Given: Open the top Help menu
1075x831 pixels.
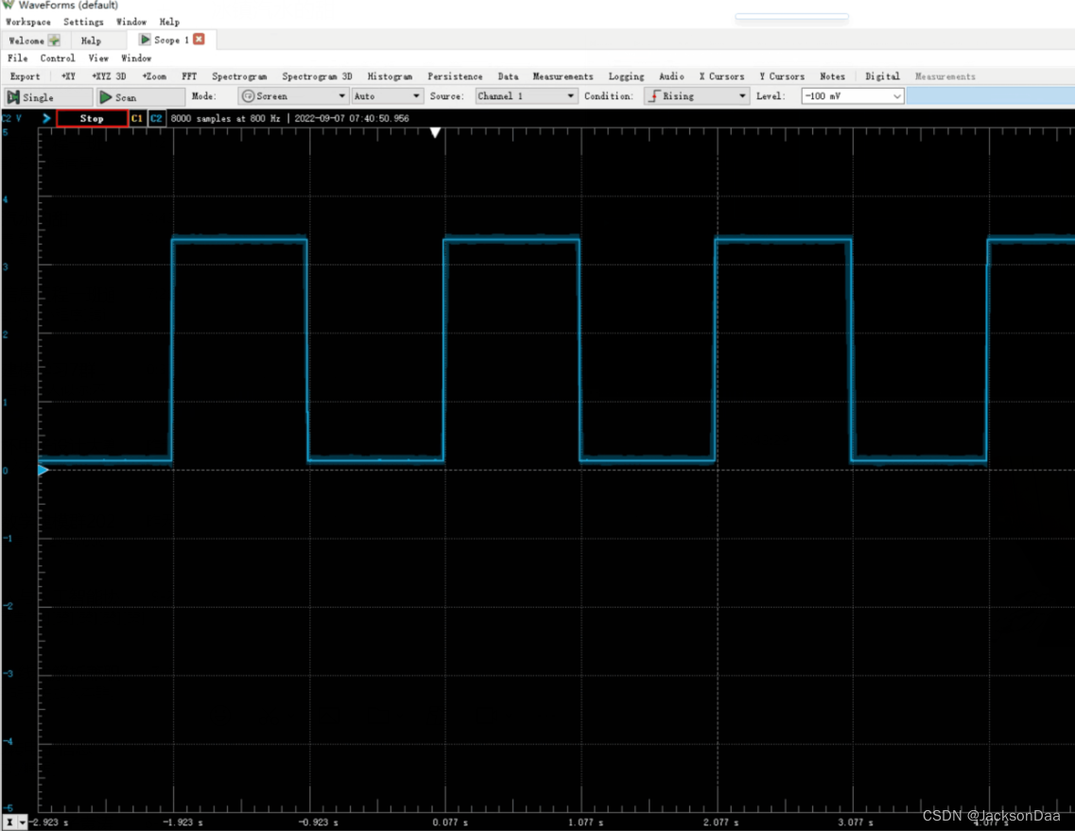Looking at the screenshot, I should 169,22.
